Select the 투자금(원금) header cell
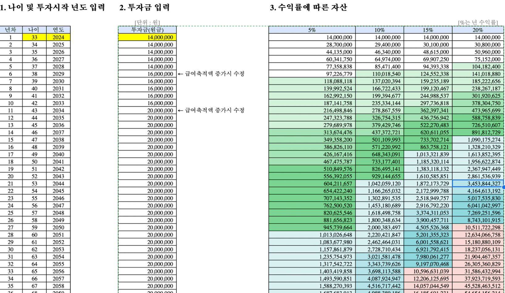The height and width of the screenshot is (293, 505). click(x=147, y=30)
